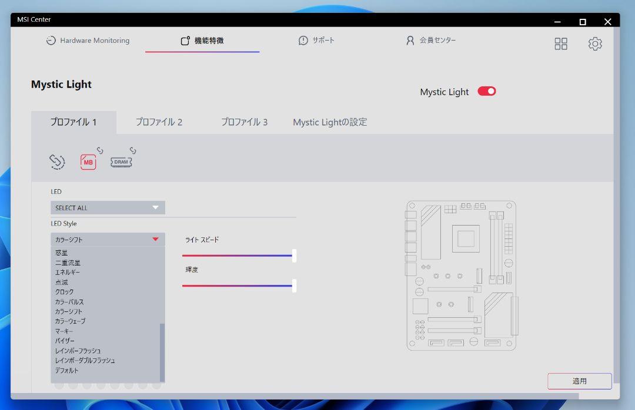Open MSI Center settings gear
This screenshot has width=635, height=410.
click(595, 43)
